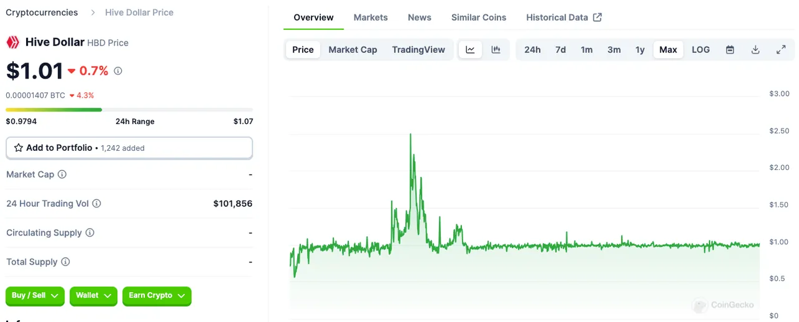Click the $0.5 axis label
The image size is (799, 322).
[778, 278]
